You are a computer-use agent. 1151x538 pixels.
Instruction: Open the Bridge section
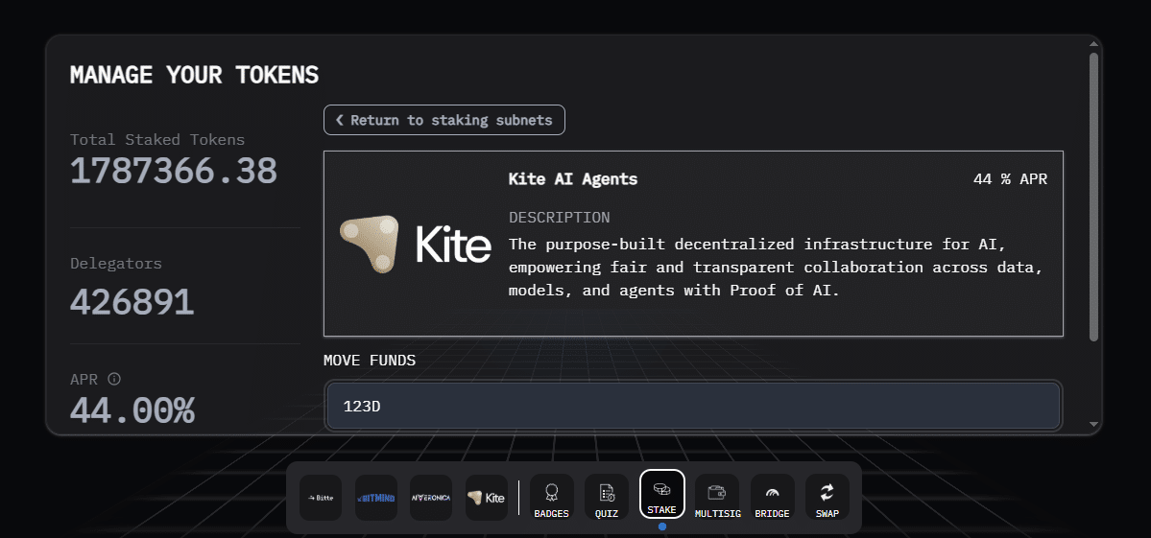pyautogui.click(x=772, y=498)
